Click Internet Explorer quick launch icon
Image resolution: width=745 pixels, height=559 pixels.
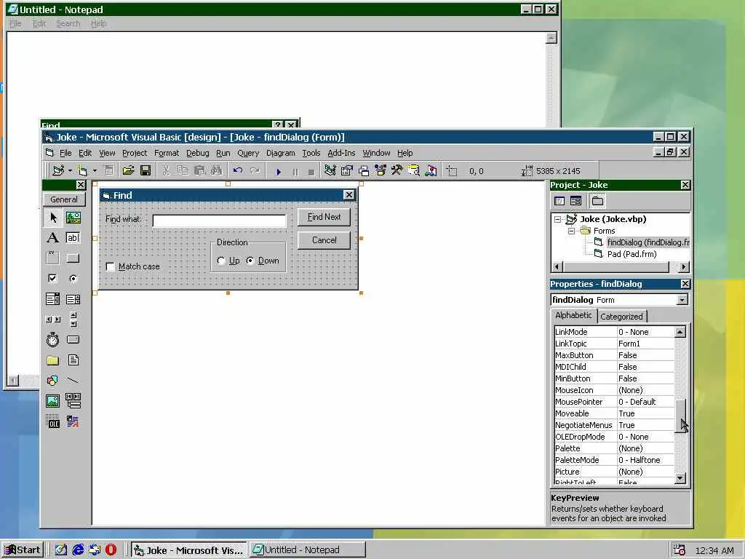[x=78, y=550]
